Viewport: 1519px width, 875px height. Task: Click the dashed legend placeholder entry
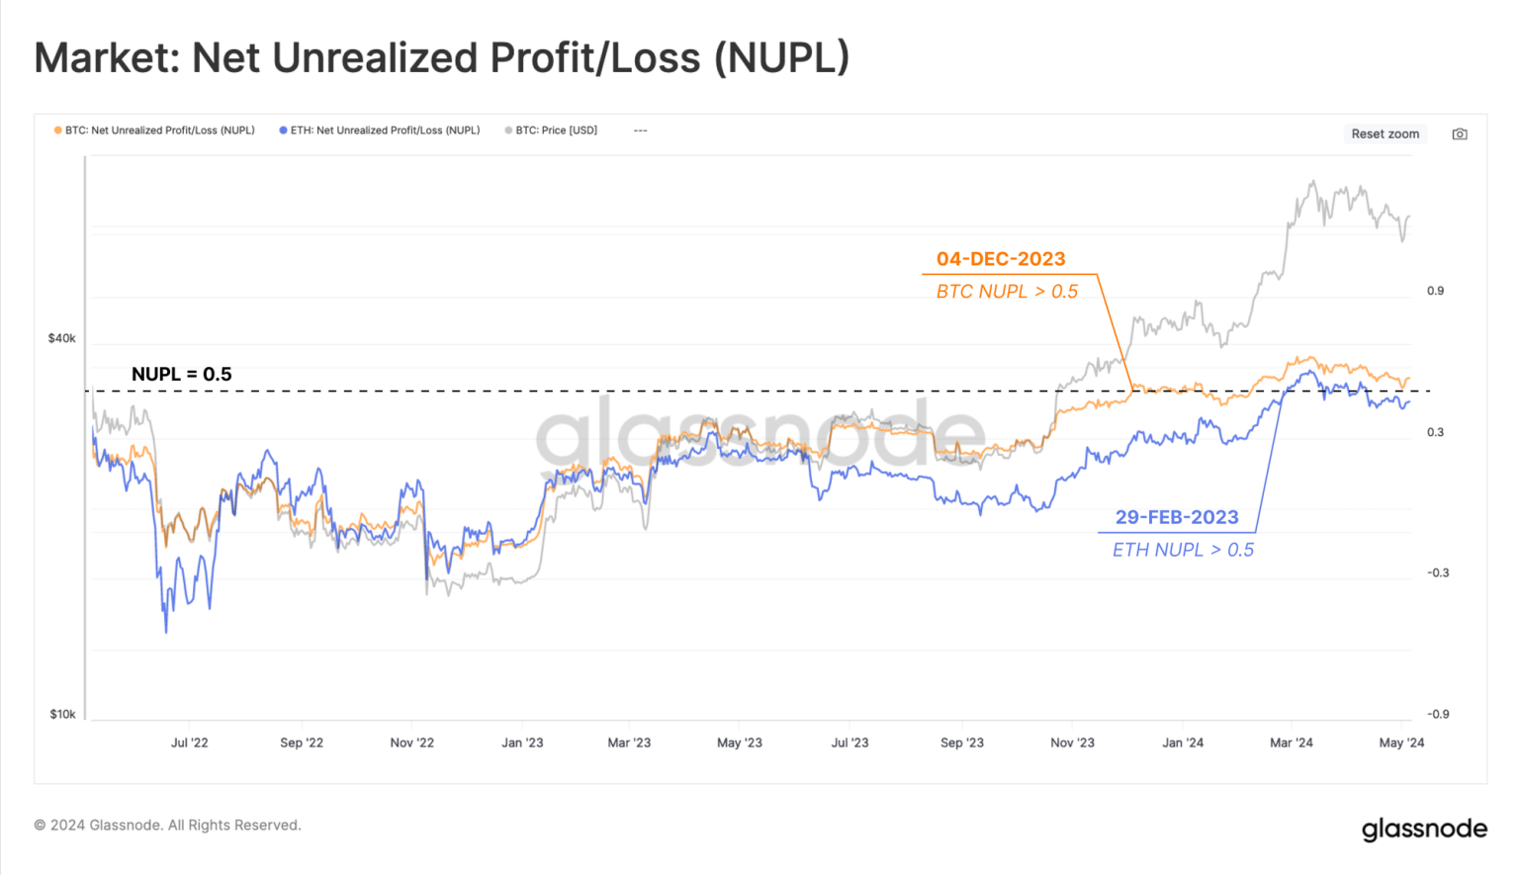click(640, 131)
